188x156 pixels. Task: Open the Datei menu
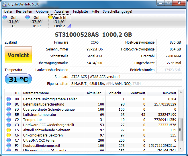click(8, 11)
